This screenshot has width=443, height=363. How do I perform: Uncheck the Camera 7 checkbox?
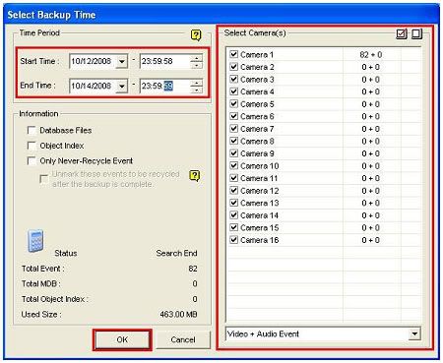click(x=233, y=129)
